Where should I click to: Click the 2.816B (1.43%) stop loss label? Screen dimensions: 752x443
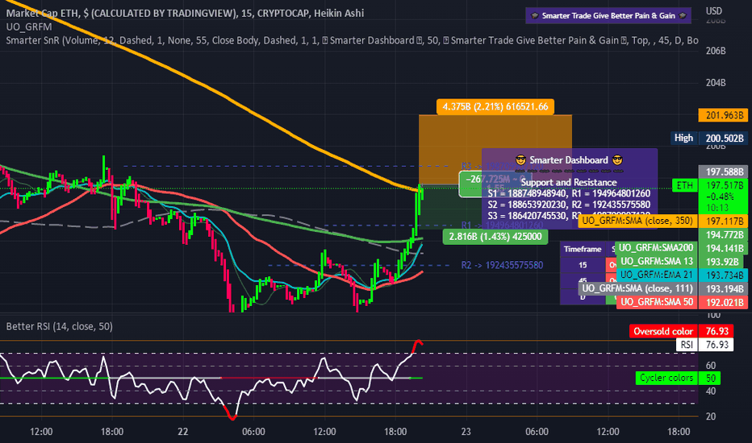coord(495,237)
